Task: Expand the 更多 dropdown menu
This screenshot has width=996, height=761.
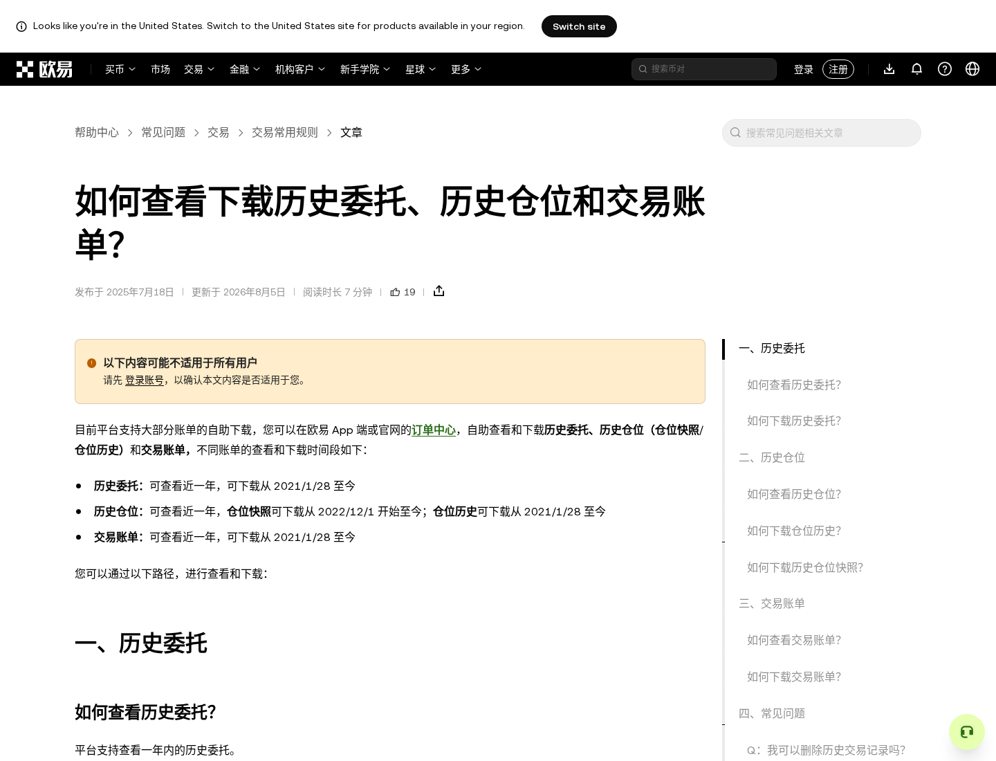Action: click(466, 69)
